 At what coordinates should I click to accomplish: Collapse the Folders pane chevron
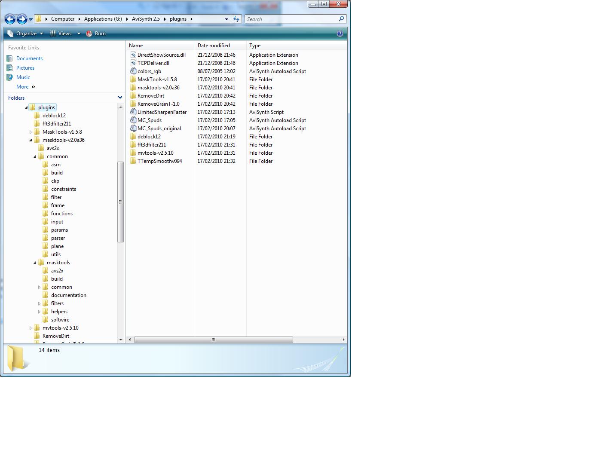(x=120, y=98)
